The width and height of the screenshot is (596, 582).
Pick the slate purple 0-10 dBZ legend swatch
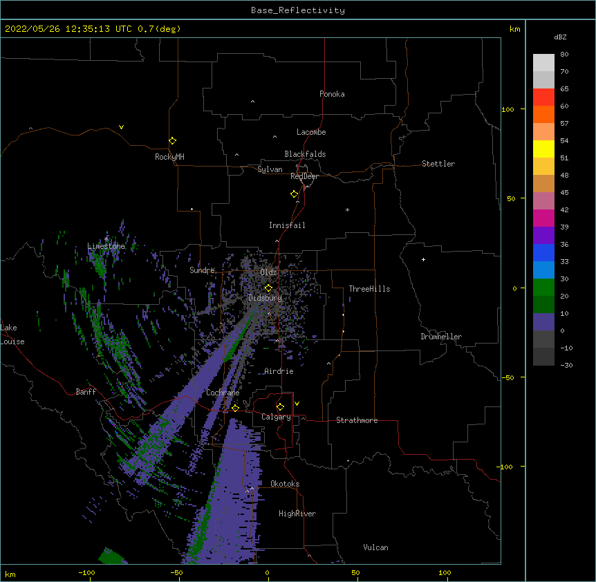tap(543, 322)
